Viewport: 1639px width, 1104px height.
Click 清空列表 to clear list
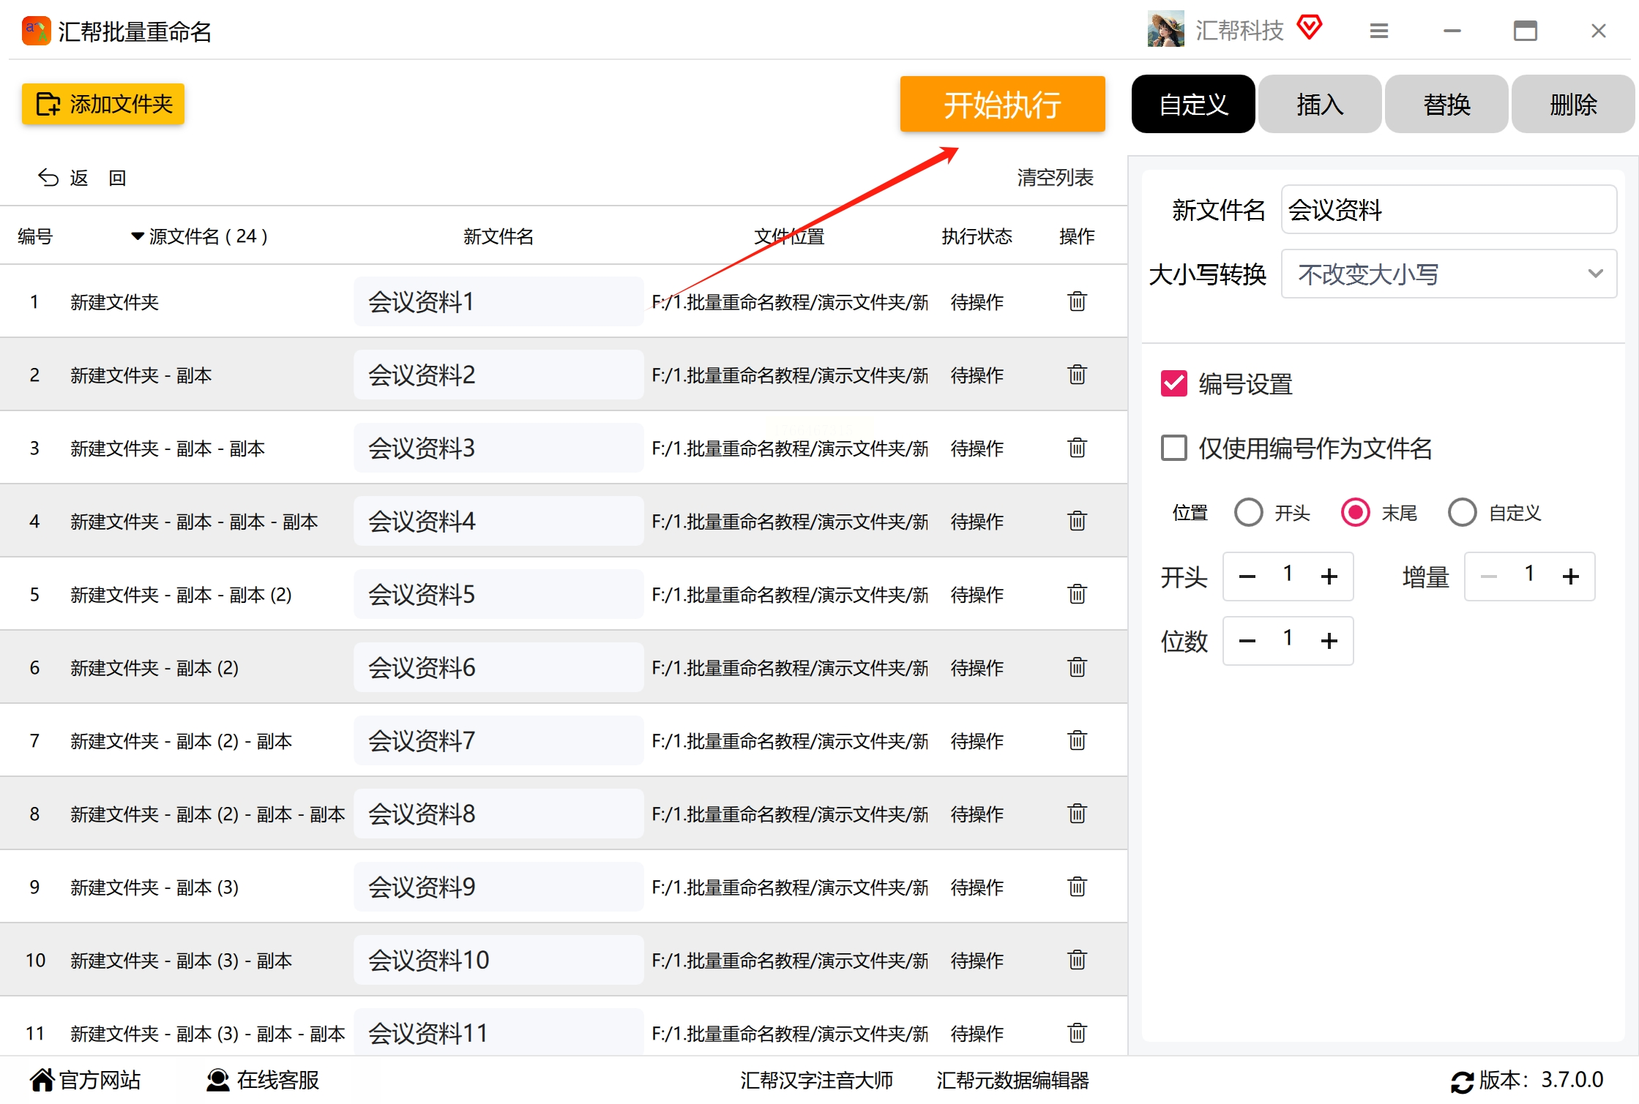point(1055,177)
